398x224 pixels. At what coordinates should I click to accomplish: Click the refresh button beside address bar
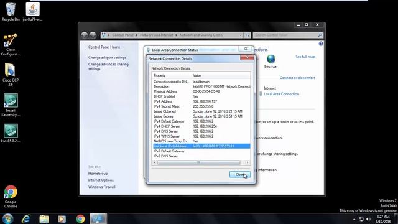pos(248,35)
